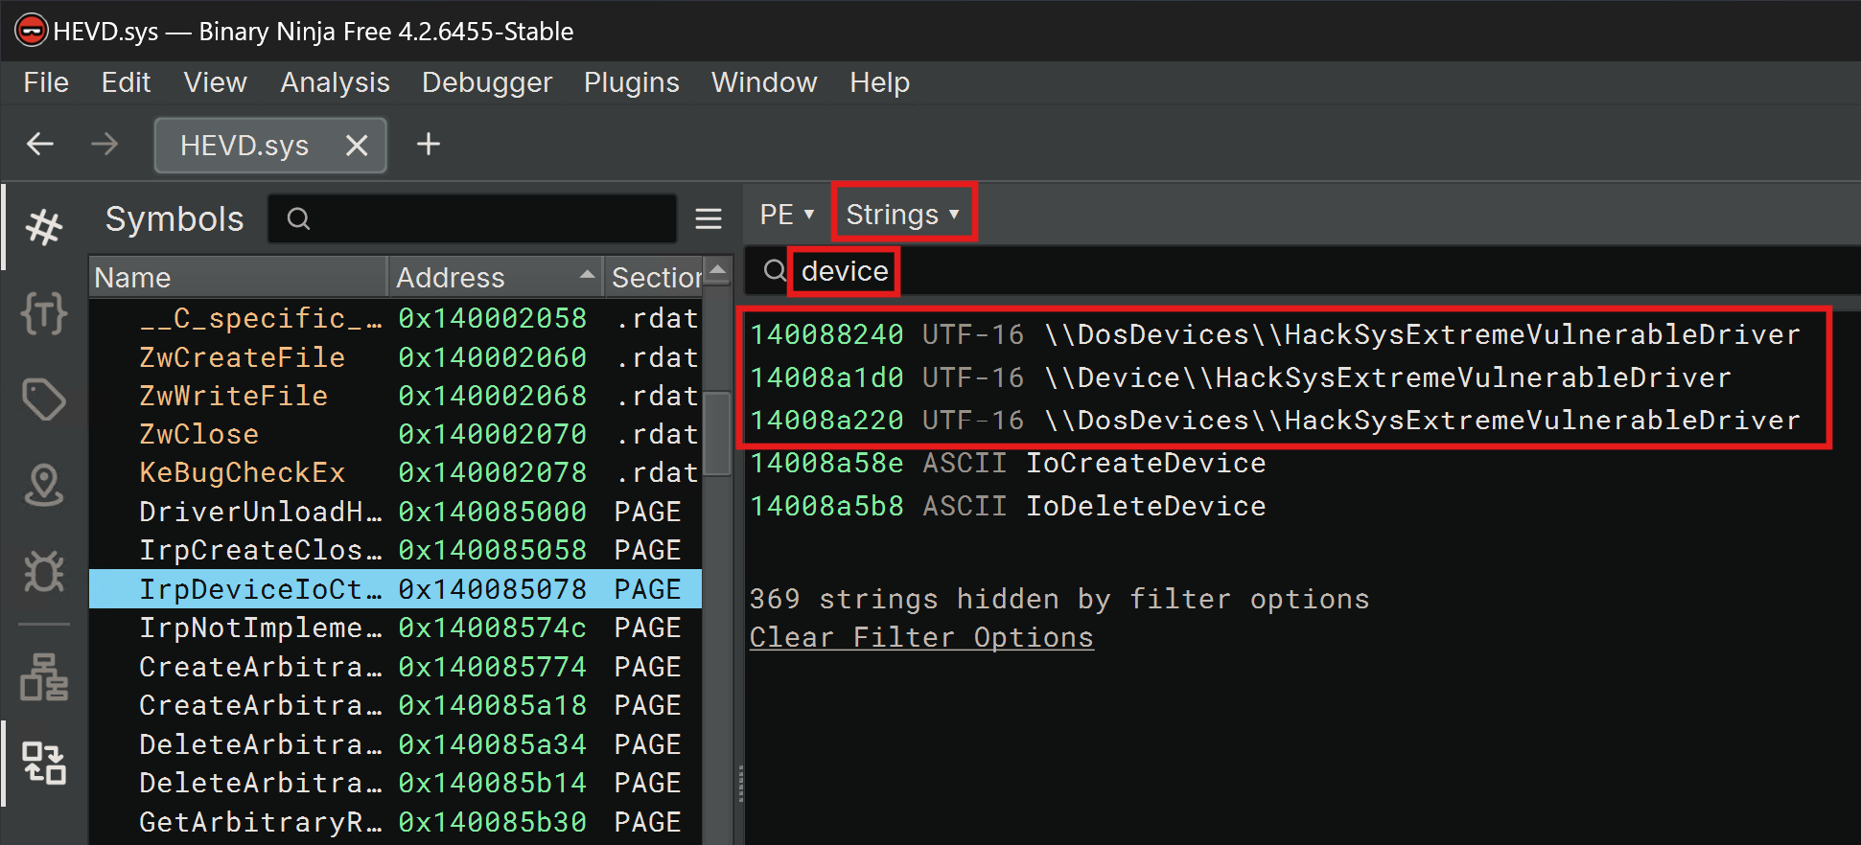Add a new tab with plus icon

(429, 144)
